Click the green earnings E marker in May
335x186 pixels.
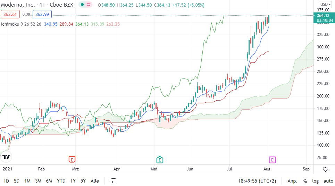click(x=159, y=160)
